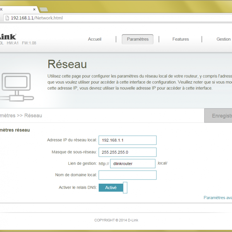The image size is (232, 232).
Task: Click the Réseau page heading
Action: [x=67, y=64]
